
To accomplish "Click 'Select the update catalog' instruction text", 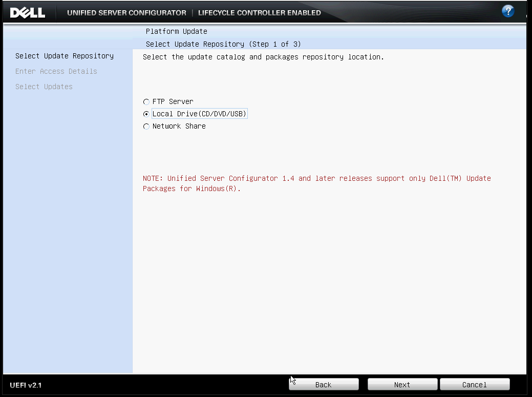I will point(263,57).
